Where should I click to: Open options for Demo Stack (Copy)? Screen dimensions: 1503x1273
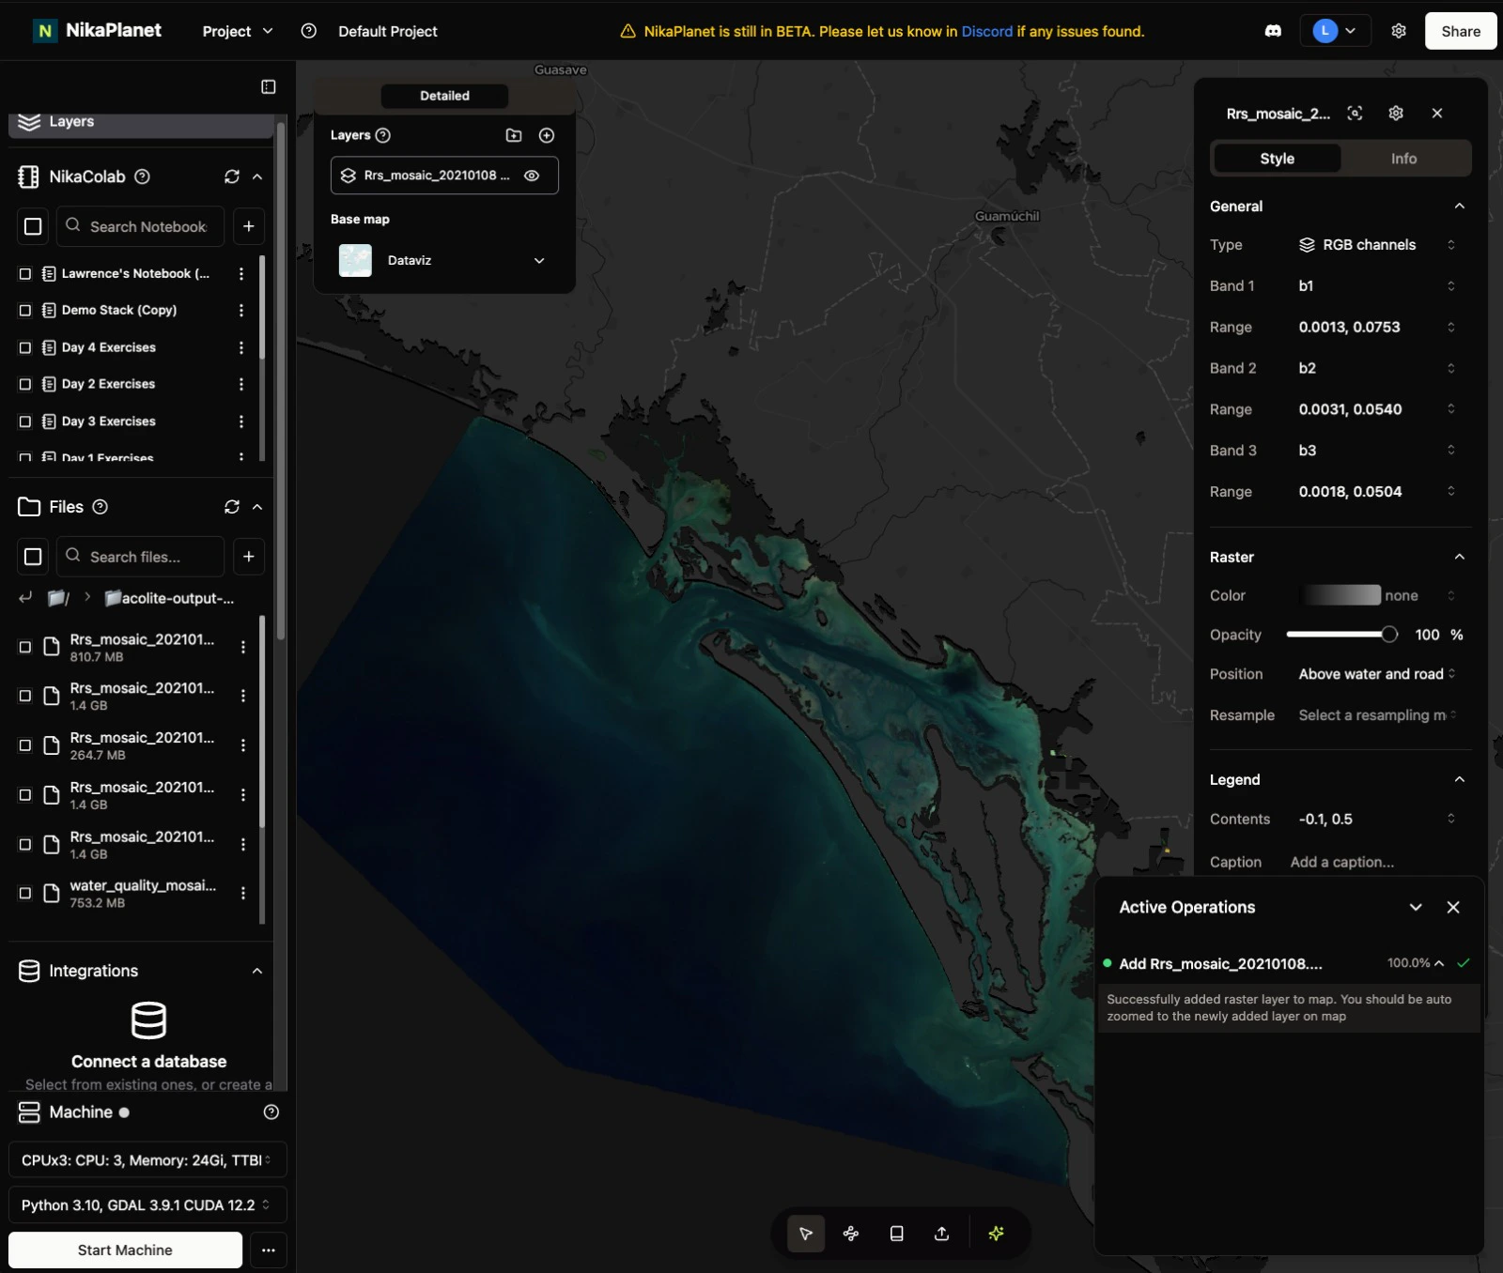coord(241,310)
